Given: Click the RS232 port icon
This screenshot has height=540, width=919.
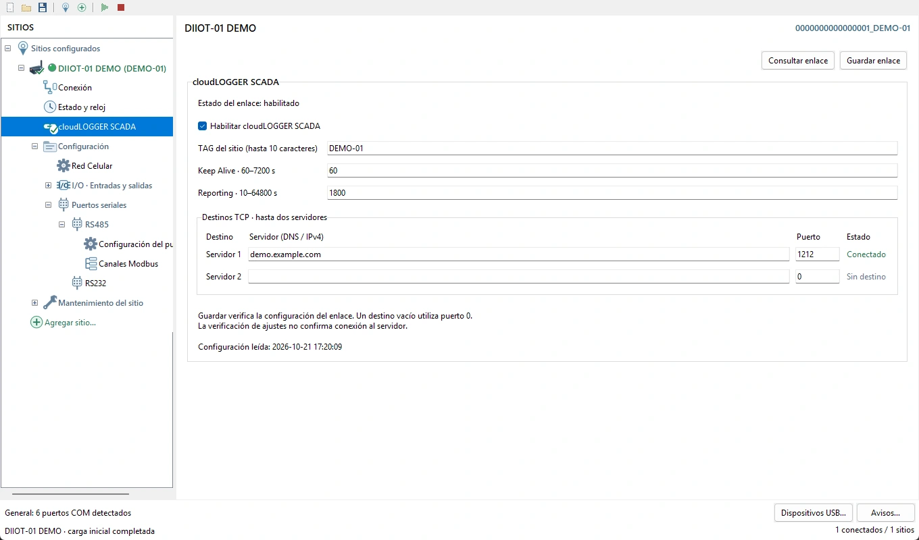Looking at the screenshot, I should pos(77,283).
